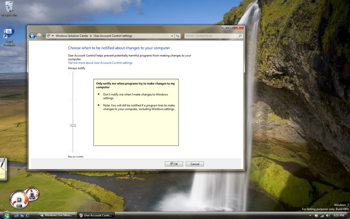Select the Send feedback desktop shortcut
The height and width of the screenshot is (219, 350).
9,37
